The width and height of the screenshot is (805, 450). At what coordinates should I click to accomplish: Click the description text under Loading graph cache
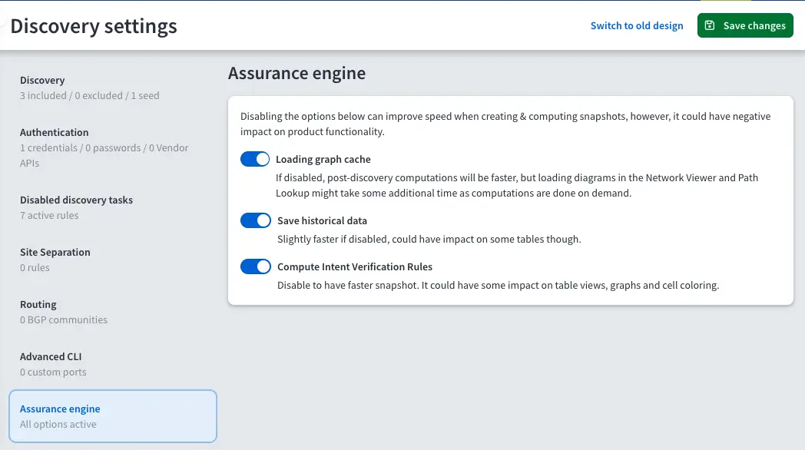pyautogui.click(x=516, y=185)
